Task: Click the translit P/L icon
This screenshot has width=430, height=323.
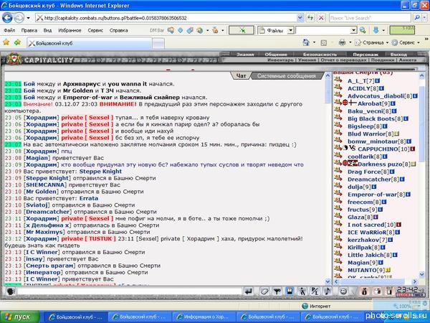Action: click(x=315, y=291)
